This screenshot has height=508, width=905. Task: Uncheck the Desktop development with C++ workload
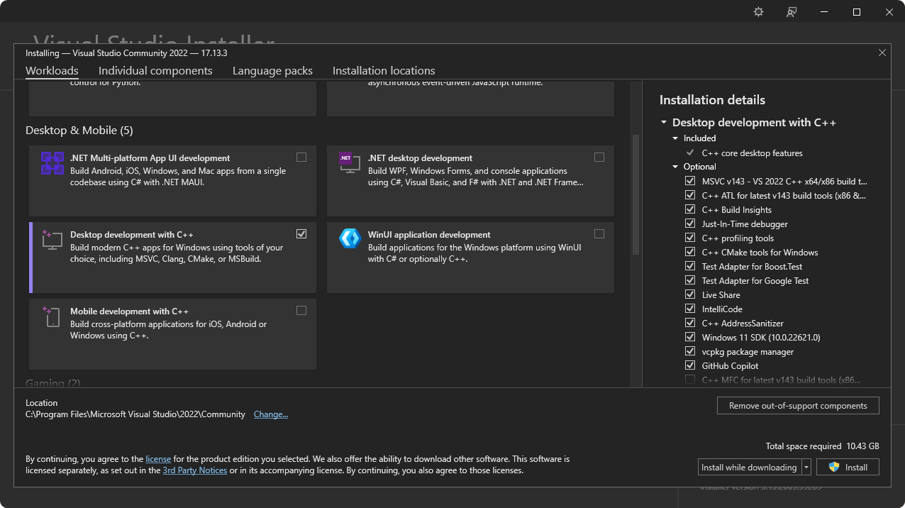301,233
